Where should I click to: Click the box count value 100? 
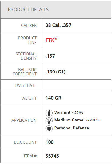[x=49, y=142]
